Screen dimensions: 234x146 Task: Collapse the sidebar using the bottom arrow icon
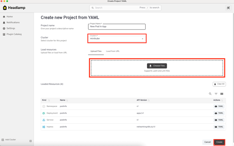pos(31,141)
